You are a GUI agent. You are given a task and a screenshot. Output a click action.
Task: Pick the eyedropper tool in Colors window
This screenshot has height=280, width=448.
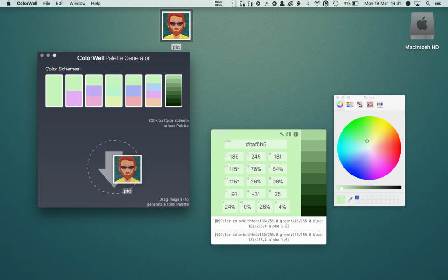click(350, 199)
